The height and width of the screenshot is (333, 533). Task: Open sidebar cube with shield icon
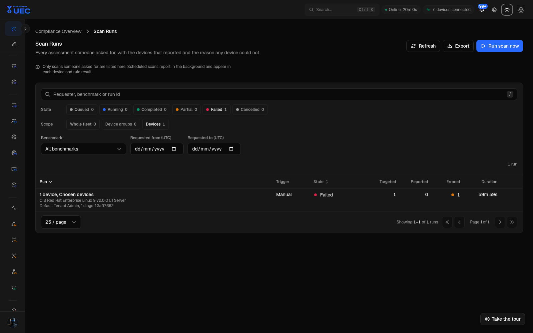[14, 185]
